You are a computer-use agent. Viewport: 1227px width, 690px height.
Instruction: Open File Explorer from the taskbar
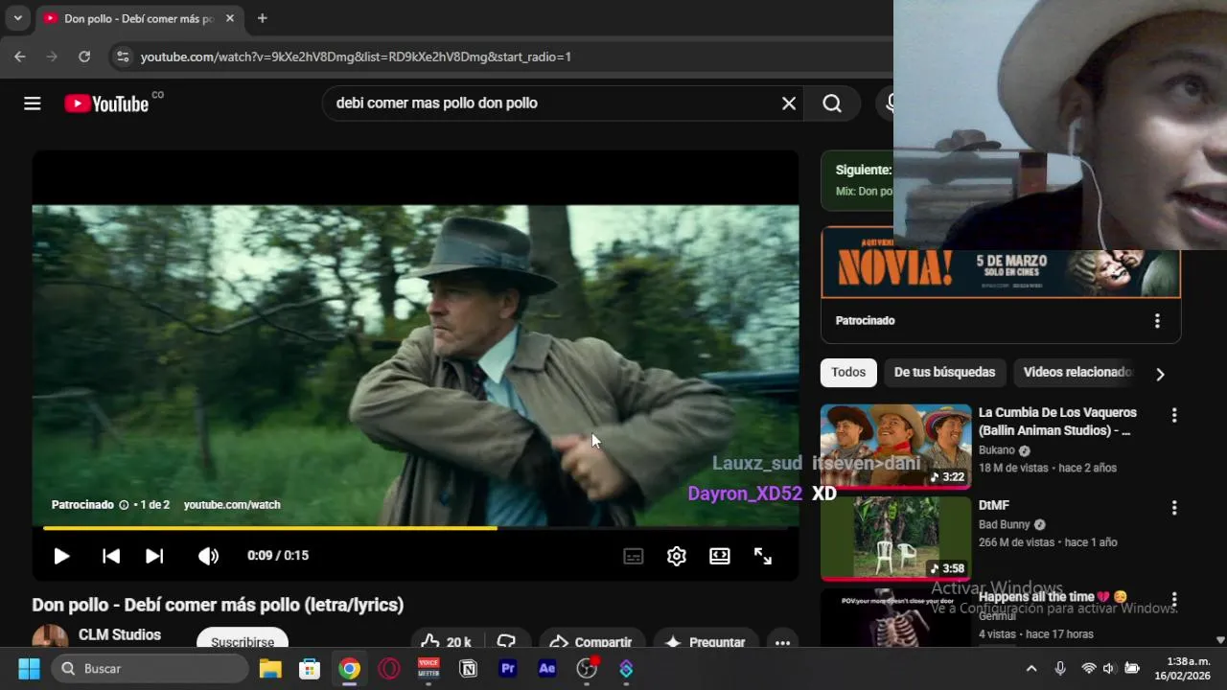coord(270,669)
